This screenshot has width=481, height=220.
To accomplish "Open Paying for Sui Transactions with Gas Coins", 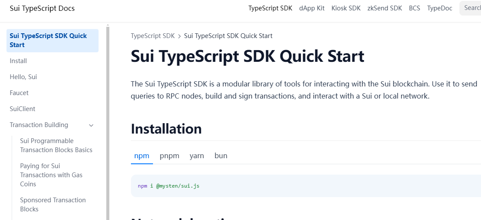I will [51, 175].
